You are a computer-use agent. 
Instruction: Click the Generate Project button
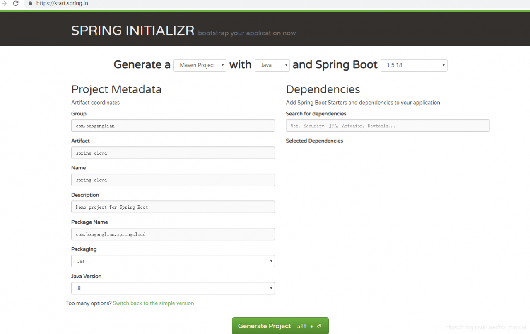click(280, 326)
